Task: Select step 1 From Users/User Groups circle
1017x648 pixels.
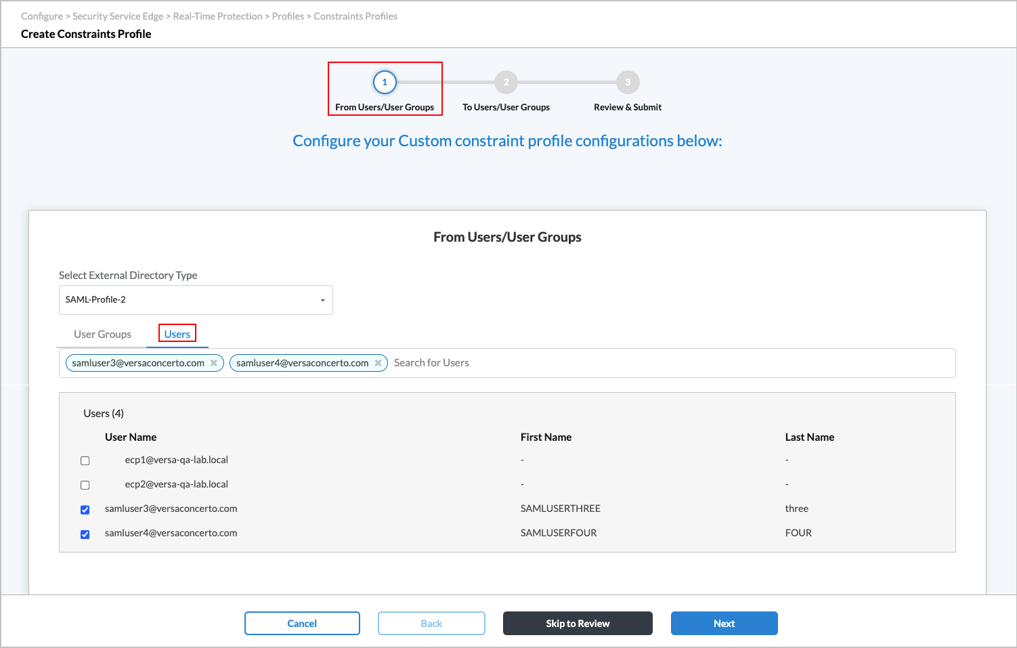Action: (x=384, y=81)
